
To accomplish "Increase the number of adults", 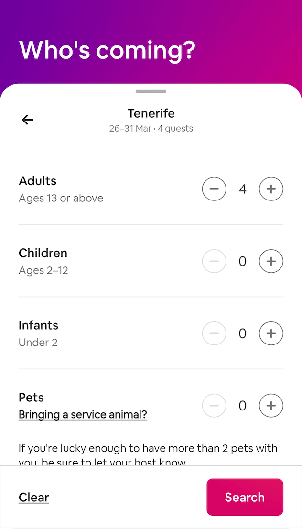I will [x=271, y=189].
